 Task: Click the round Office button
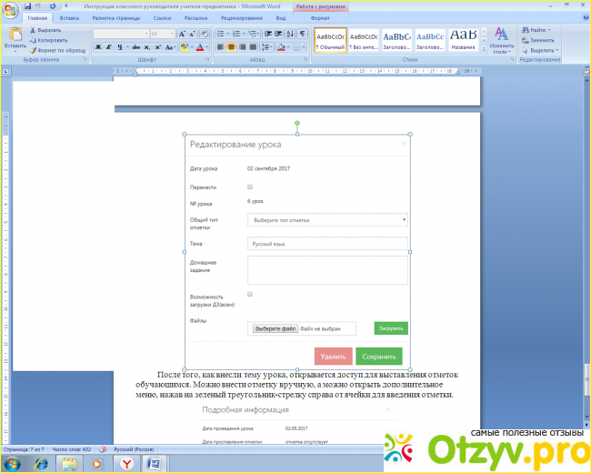pos(10,9)
